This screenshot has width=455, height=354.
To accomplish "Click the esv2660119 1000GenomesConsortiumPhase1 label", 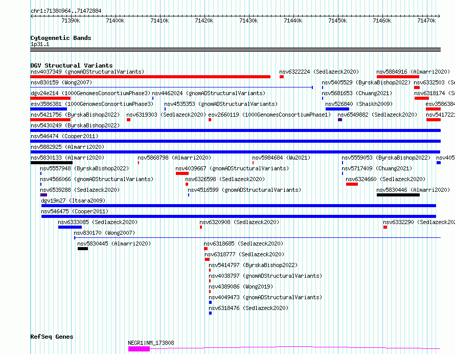I will pos(269,115).
